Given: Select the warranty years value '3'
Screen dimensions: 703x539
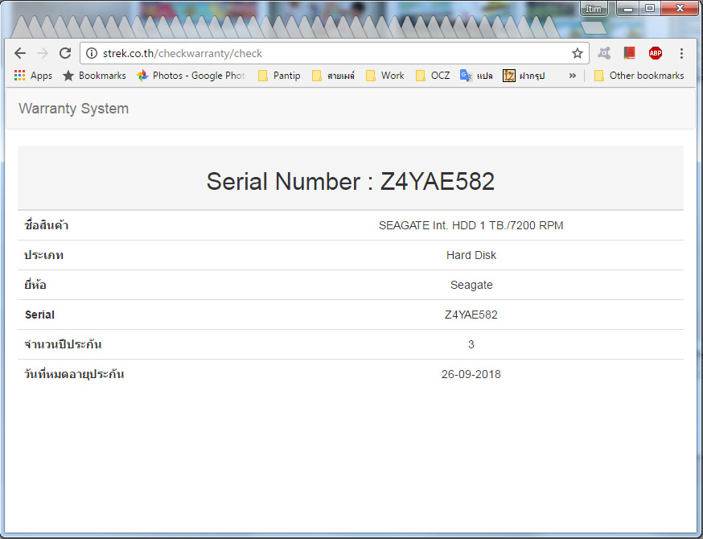Looking at the screenshot, I should tap(471, 344).
